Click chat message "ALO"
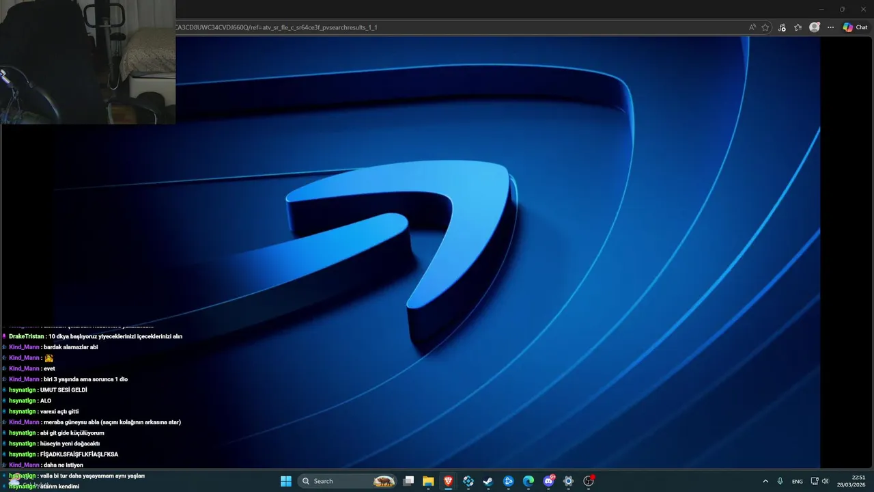The width and height of the screenshot is (874, 492). point(46,400)
